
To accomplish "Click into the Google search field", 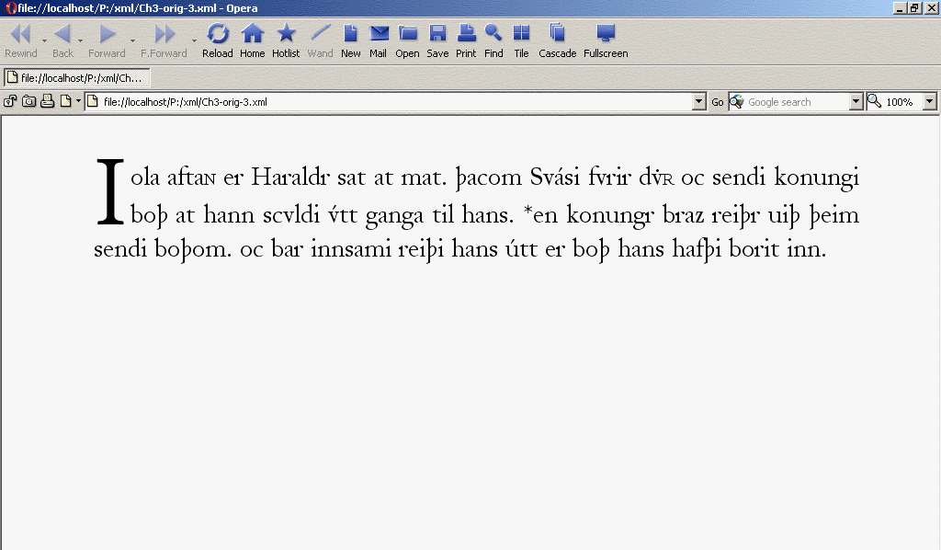I will click(x=796, y=102).
